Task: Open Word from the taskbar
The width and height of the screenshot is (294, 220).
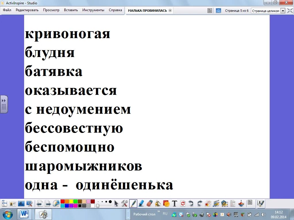Action: coord(24,214)
